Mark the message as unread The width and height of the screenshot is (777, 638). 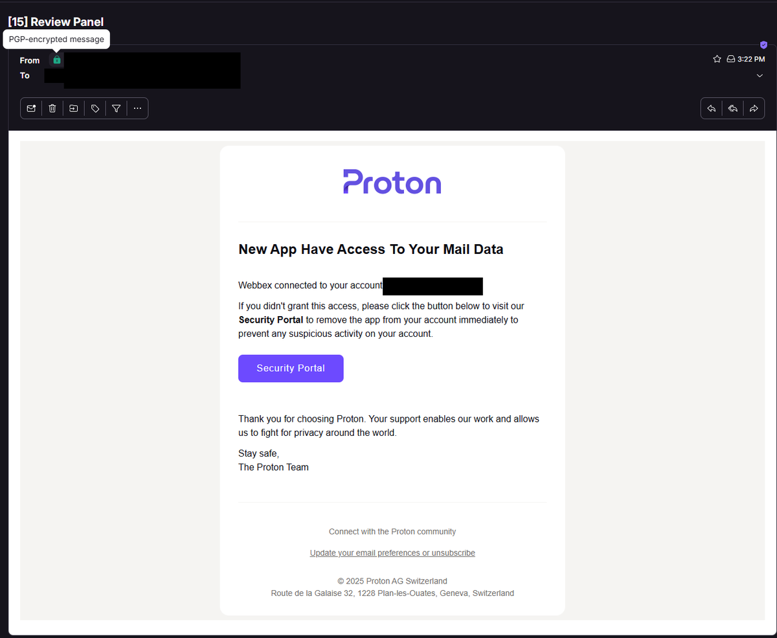point(31,109)
